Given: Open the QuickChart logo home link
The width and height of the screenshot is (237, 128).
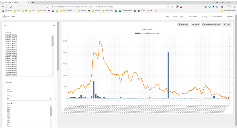Looking at the screenshot, I should 9,16.
